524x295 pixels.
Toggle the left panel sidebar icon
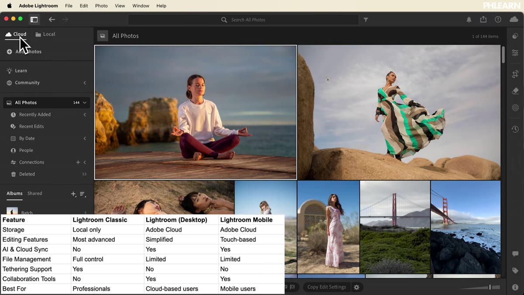(x=34, y=19)
